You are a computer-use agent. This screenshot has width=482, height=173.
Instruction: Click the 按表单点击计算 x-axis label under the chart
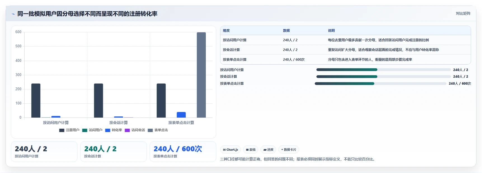181,123
